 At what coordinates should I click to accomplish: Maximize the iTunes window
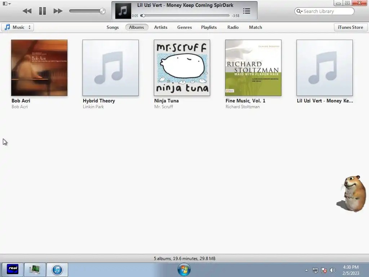(347, 3)
